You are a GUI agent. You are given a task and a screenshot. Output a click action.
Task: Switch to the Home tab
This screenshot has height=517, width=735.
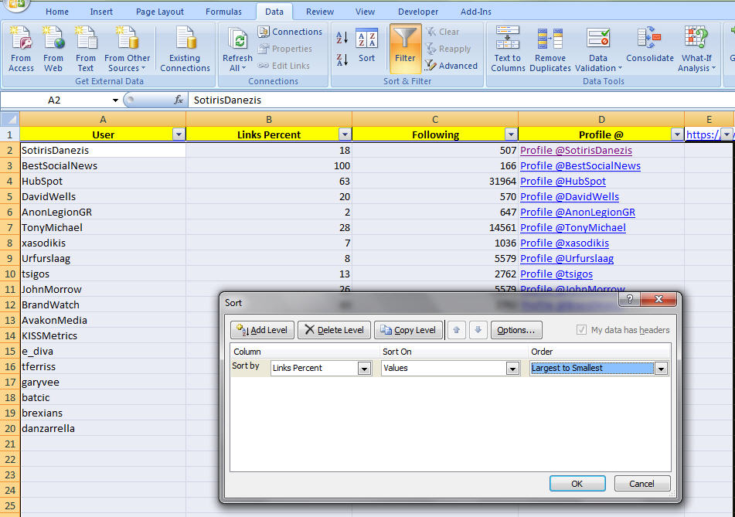(x=56, y=12)
